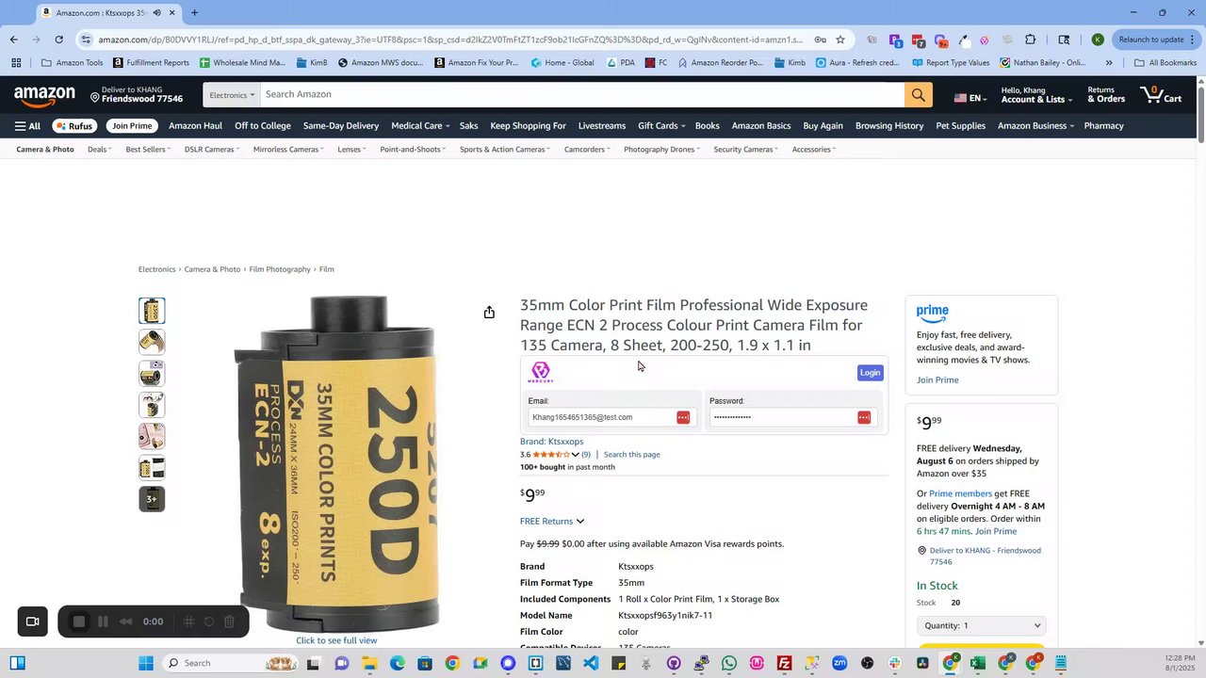
Task: Click the screen recorder camera icon
Action: [x=32, y=621]
